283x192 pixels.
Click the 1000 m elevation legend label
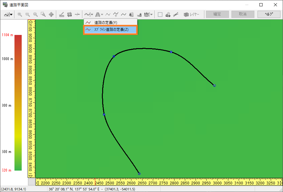[x=8, y=59]
